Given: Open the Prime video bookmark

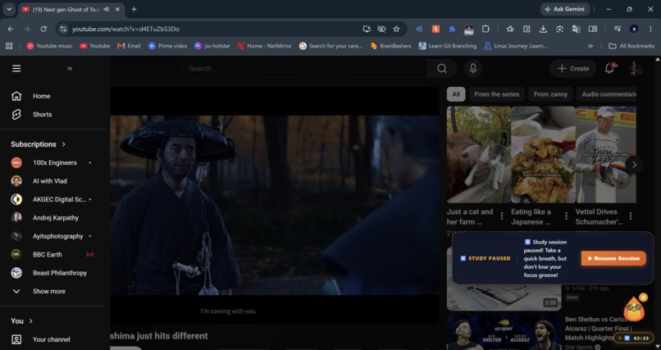Looking at the screenshot, I should pos(168,46).
